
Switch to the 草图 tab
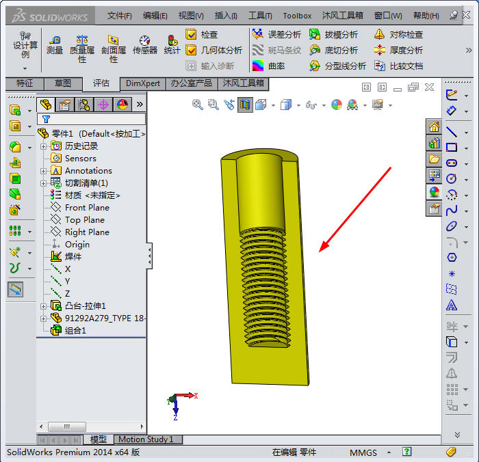pos(62,83)
